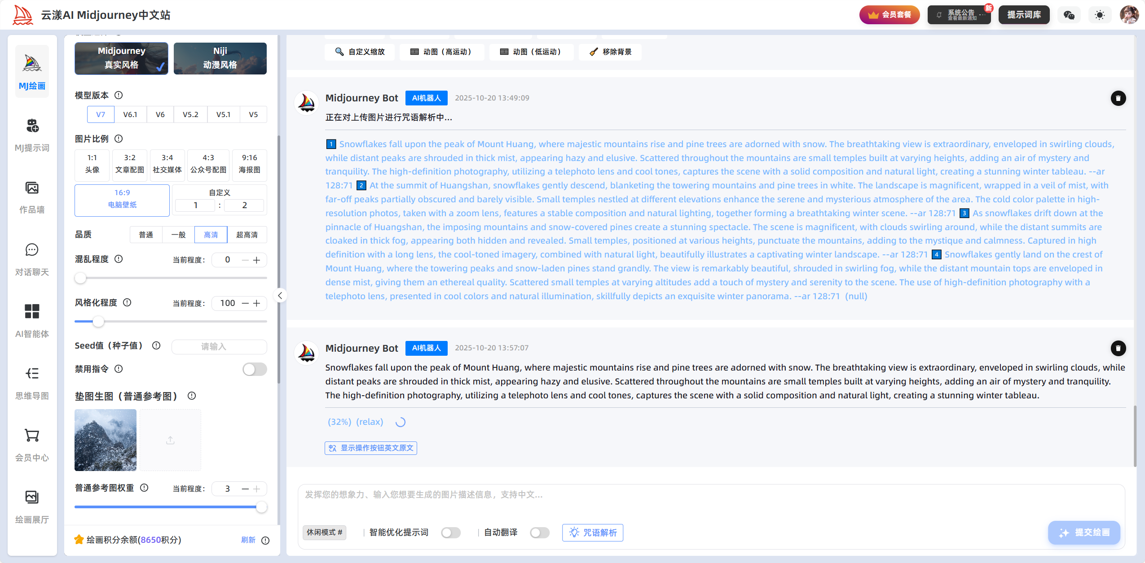Image resolution: width=1145 pixels, height=563 pixels.
Task: Open the 休闲模式 mode selector
Action: 324,532
